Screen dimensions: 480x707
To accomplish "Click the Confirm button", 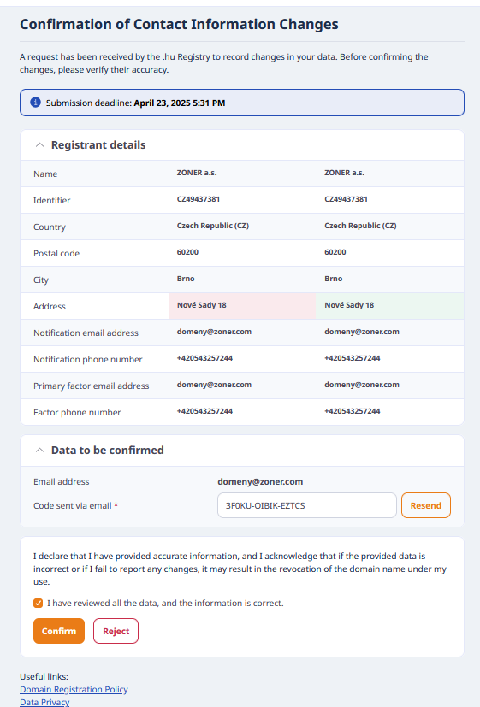I will click(59, 631).
